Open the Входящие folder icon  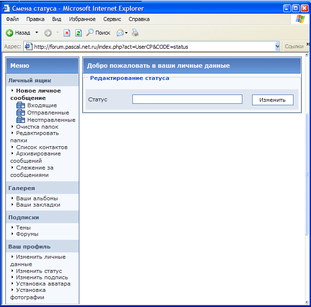click(x=20, y=105)
